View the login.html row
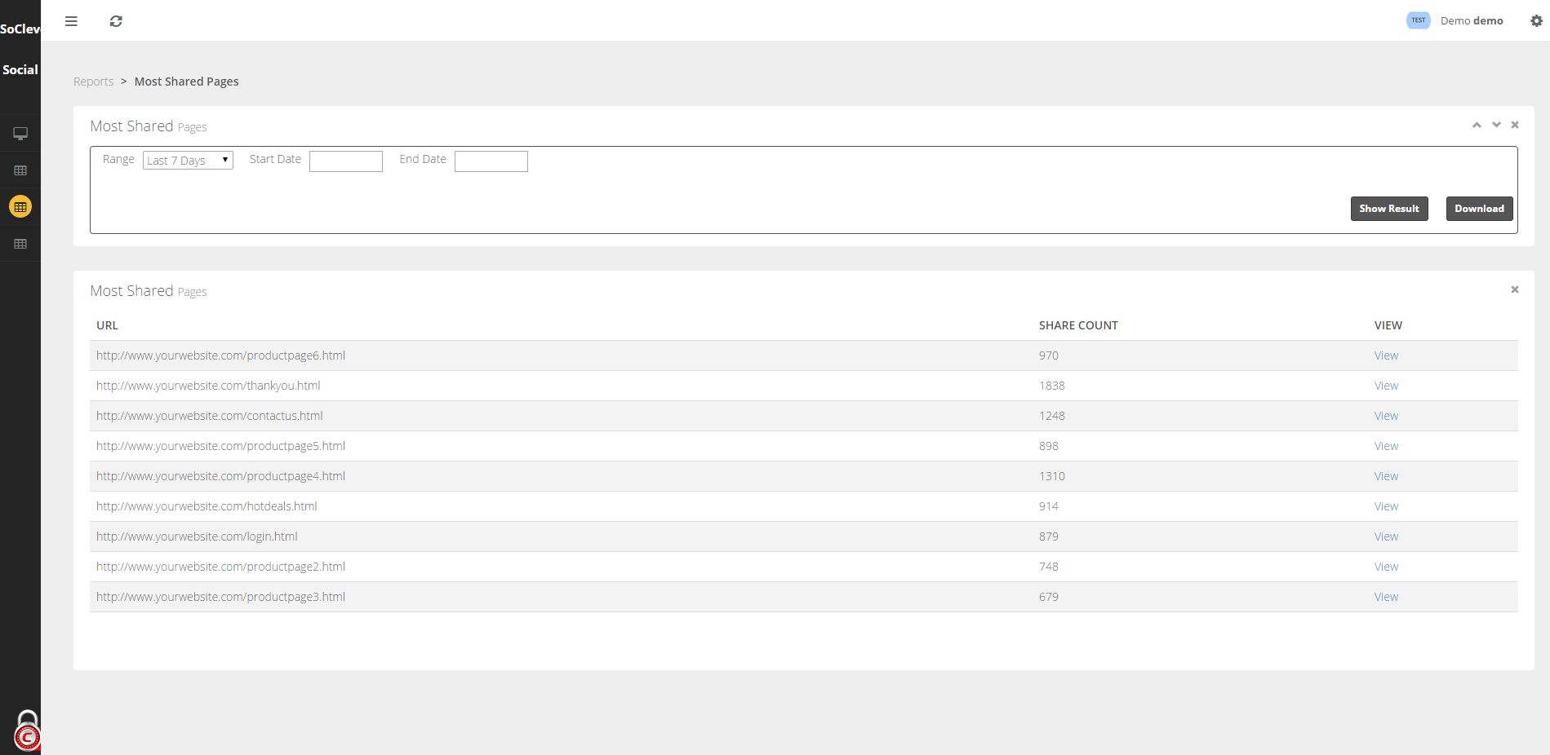Viewport: 1550px width, 755px height. (x=1386, y=536)
